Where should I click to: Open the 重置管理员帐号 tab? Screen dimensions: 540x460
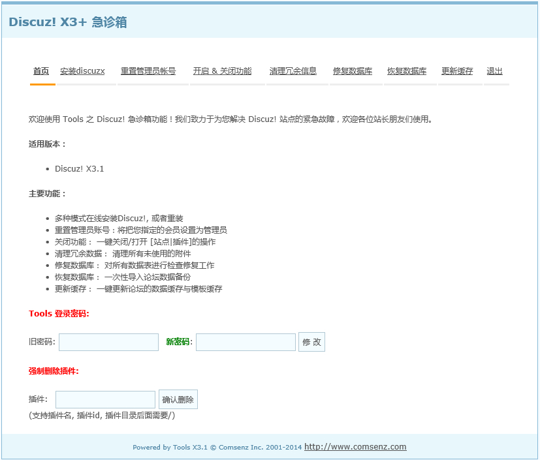click(148, 71)
